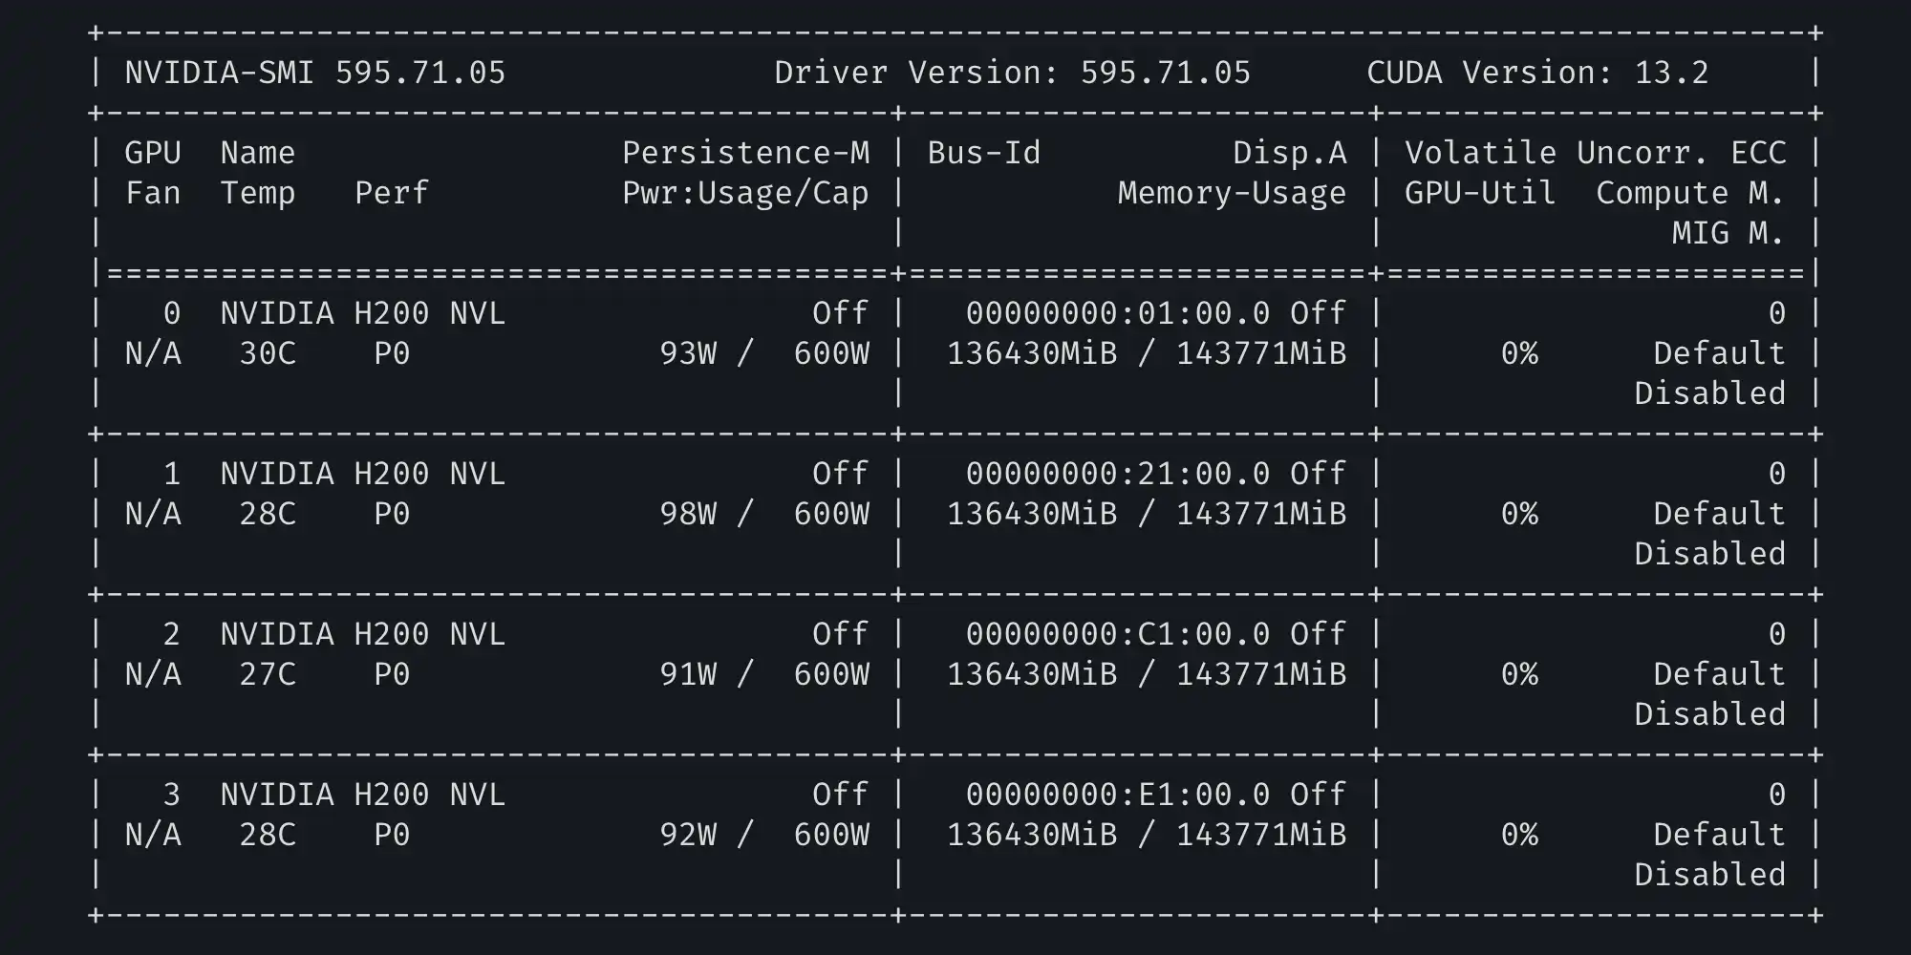Click the 91W power usage value
Image resolution: width=1911 pixels, height=955 pixels.
[x=688, y=674]
